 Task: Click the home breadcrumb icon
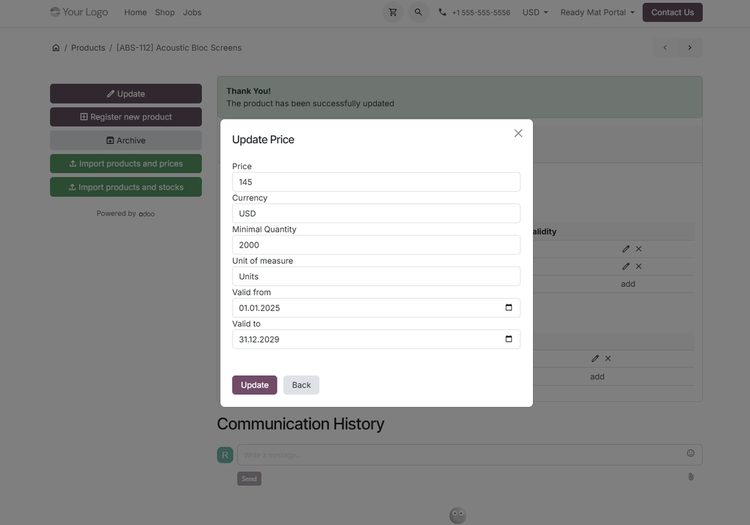[x=56, y=48]
